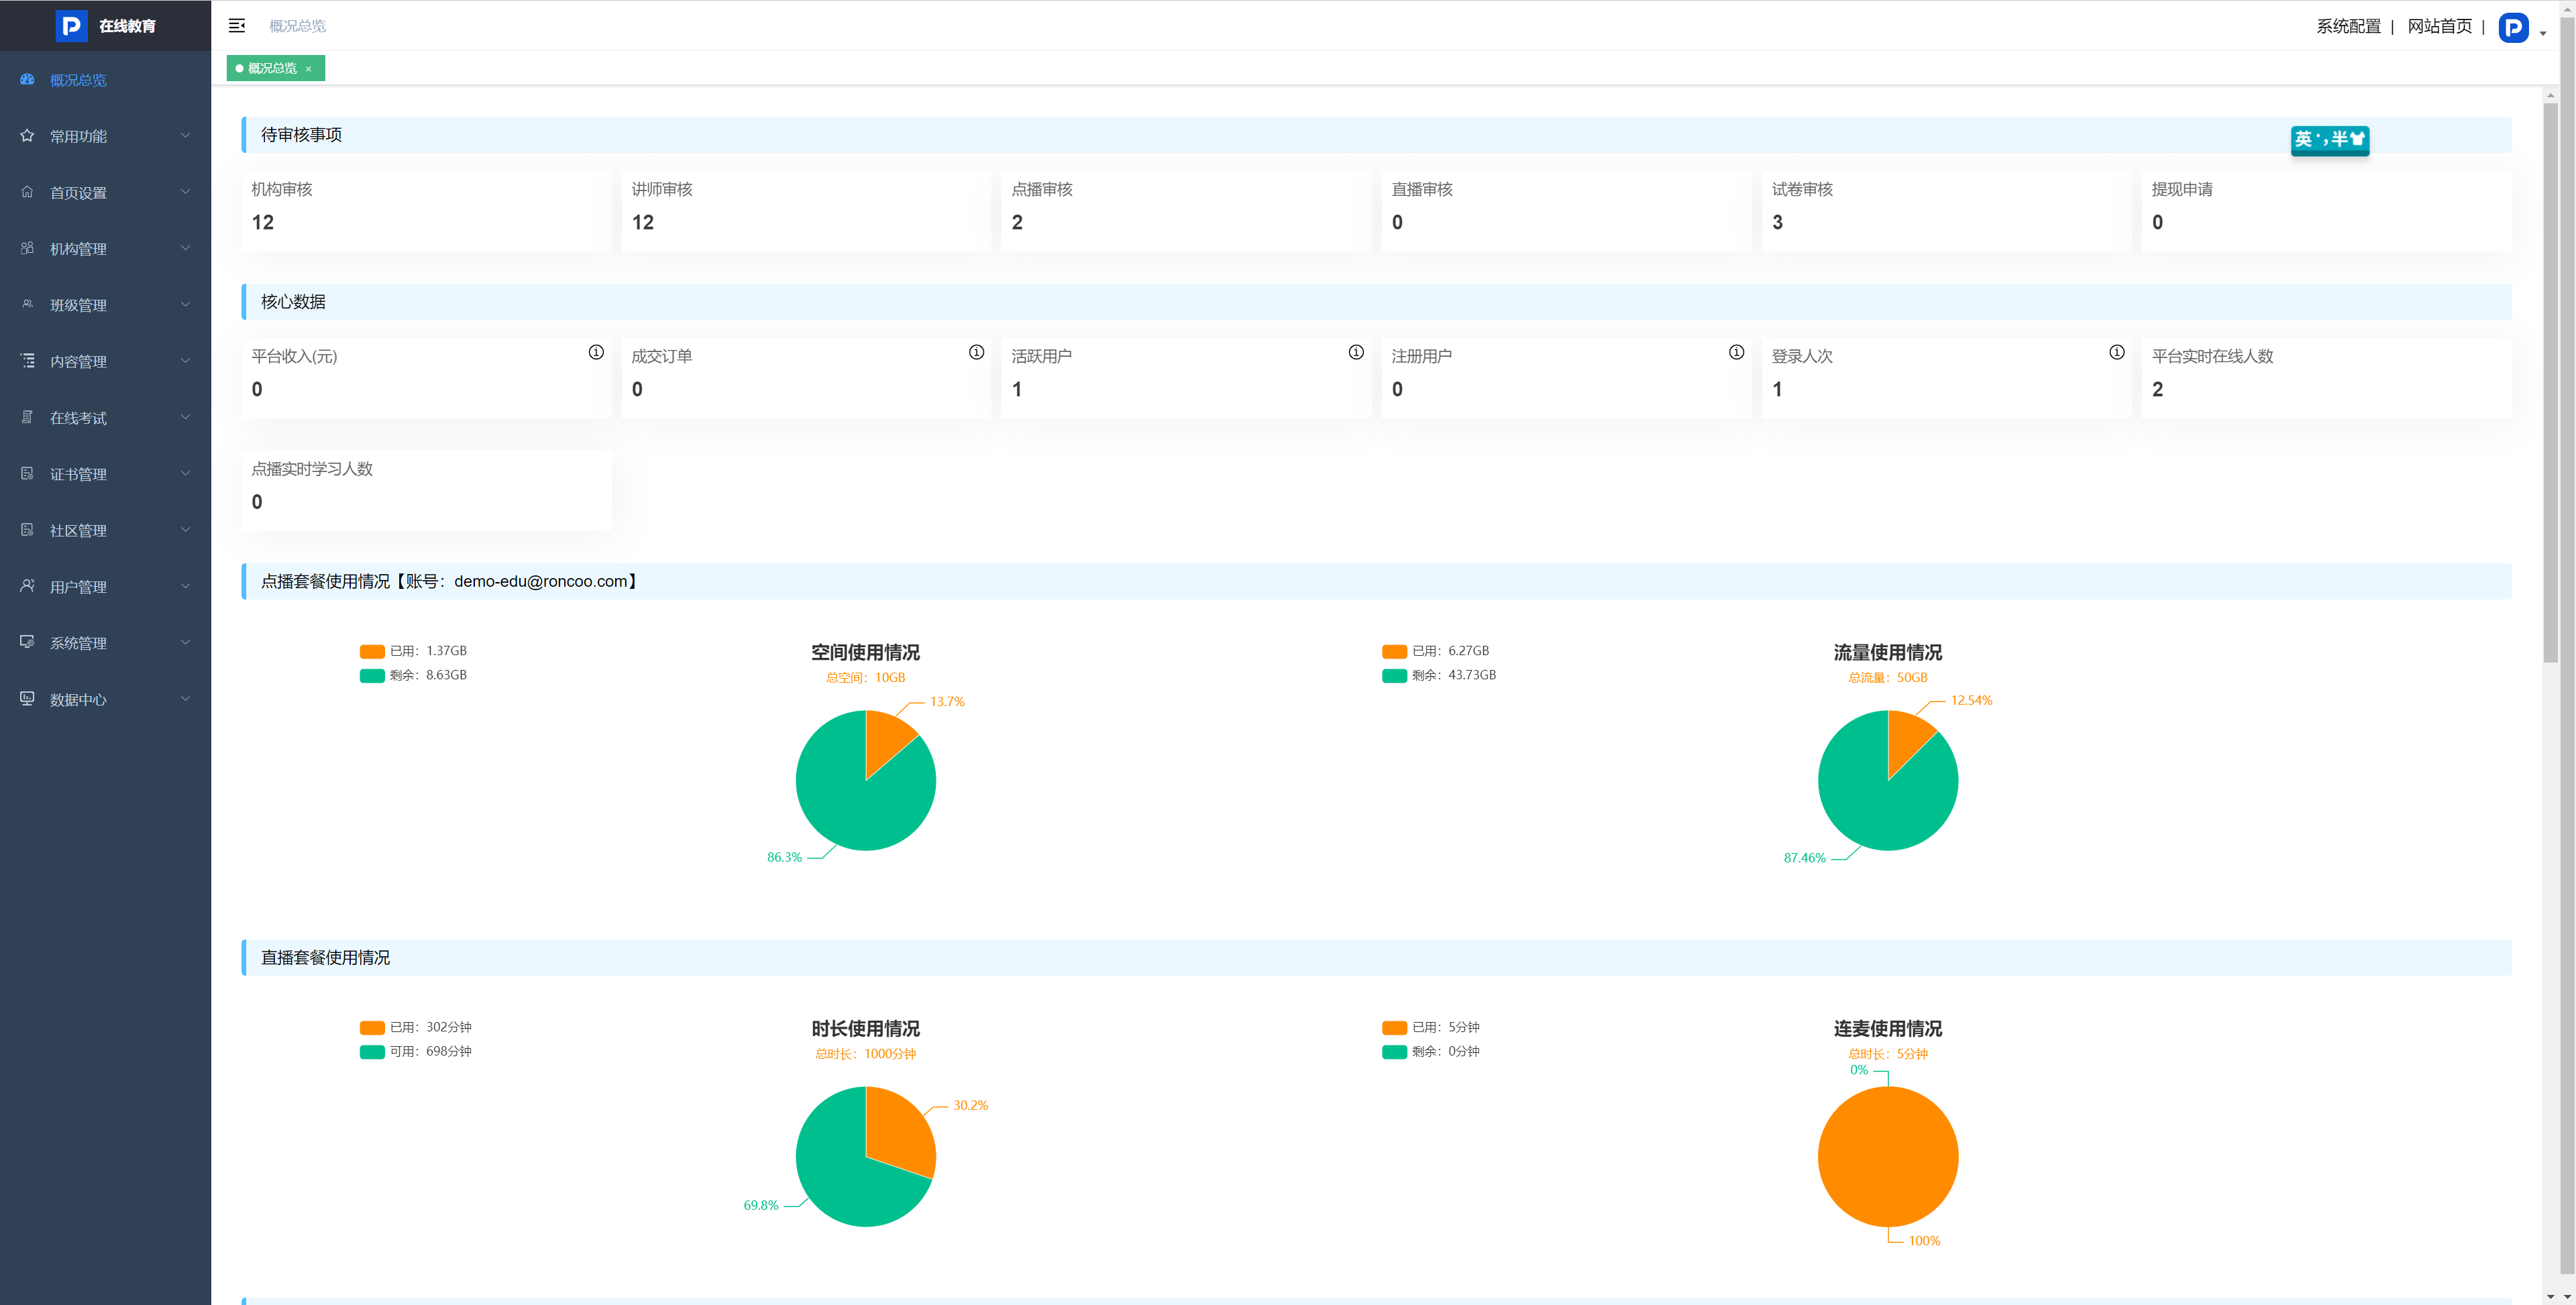
Task: Click the 点播实时学习人数 card
Action: point(426,490)
